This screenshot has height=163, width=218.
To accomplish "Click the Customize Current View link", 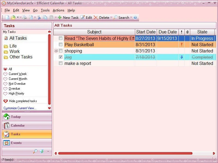I will pyautogui.click(x=20, y=108).
